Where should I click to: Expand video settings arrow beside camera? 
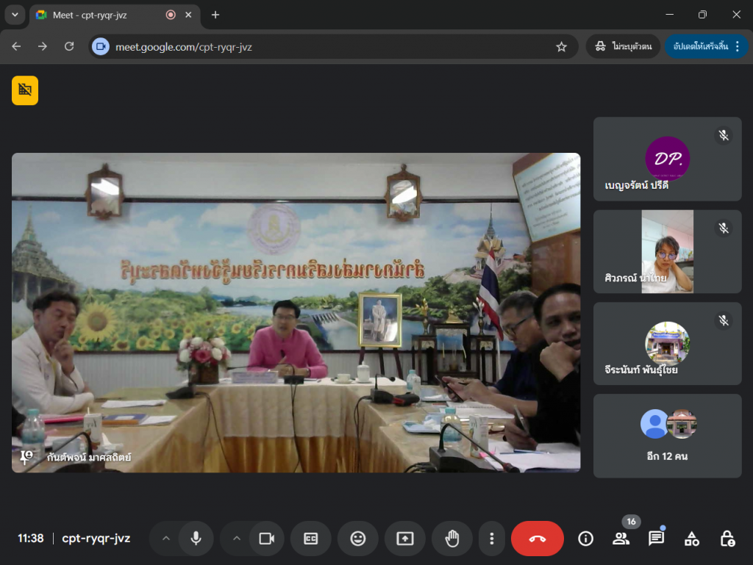237,539
